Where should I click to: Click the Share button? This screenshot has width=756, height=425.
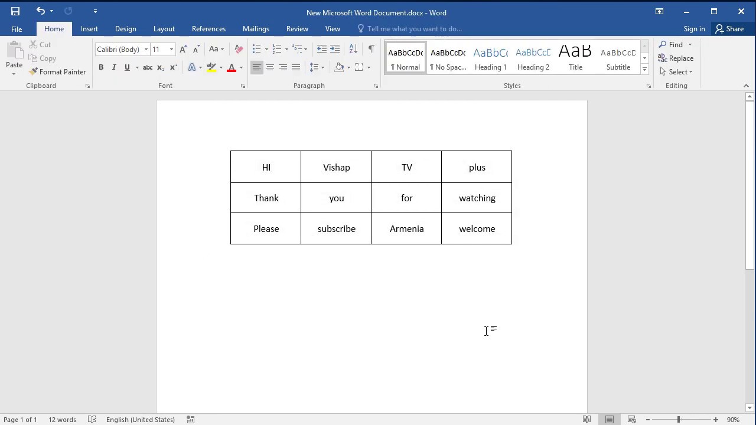(x=729, y=29)
